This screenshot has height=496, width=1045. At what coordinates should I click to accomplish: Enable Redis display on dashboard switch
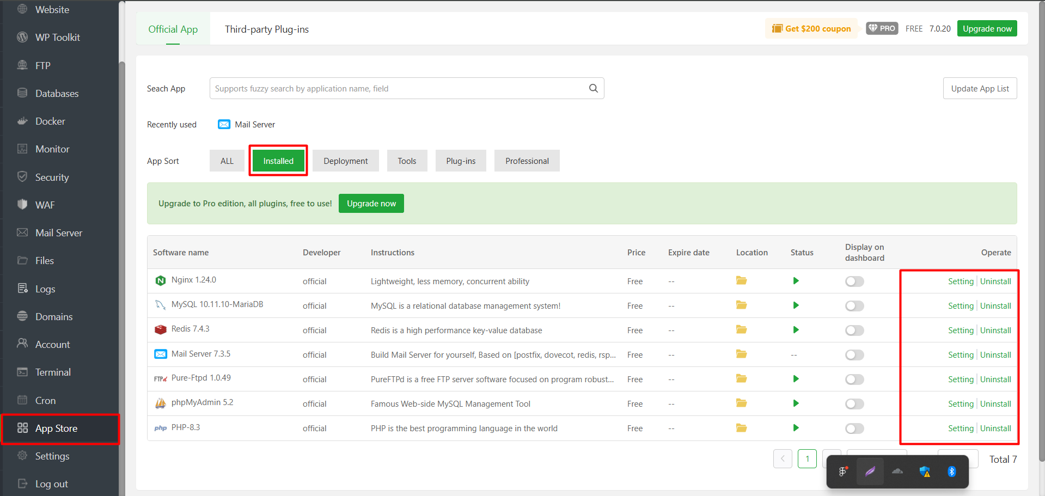coord(854,330)
